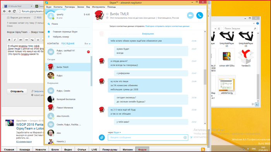Click the search magnifier icon in Skype
The image size is (271, 152).
click(x=49, y=24)
